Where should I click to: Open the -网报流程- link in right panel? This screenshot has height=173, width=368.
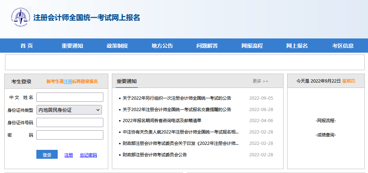(326, 121)
